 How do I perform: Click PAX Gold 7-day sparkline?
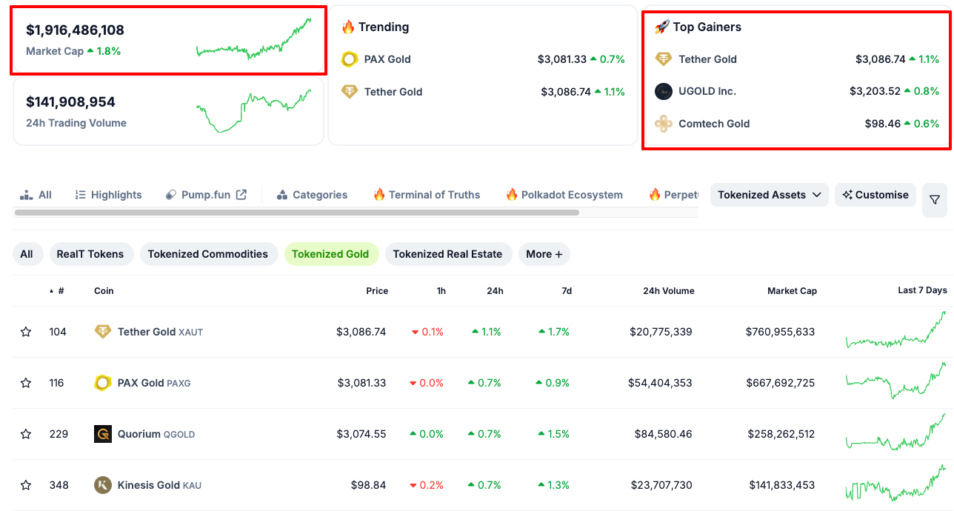[895, 381]
